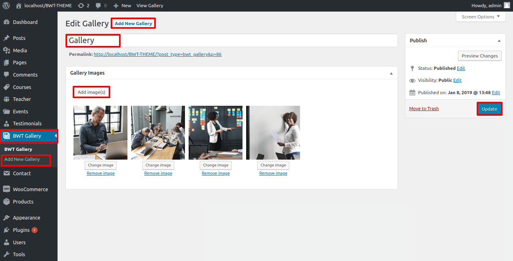
Task: Open the Appearance menu item
Action: coord(26,217)
